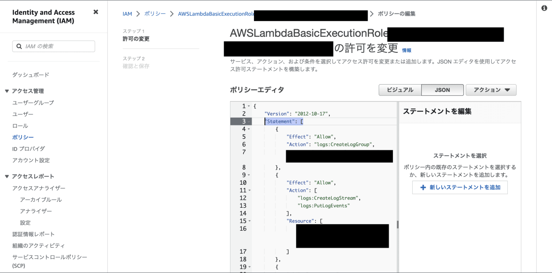This screenshot has height=273, width=552.
Task: Open 組織のアクティビティ page
Action: click(x=39, y=245)
